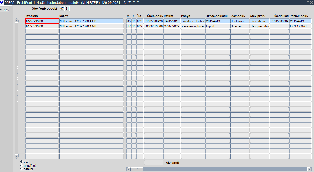
Task: Click the 'Bez převodu' transfer status cell
Action: 259,26
